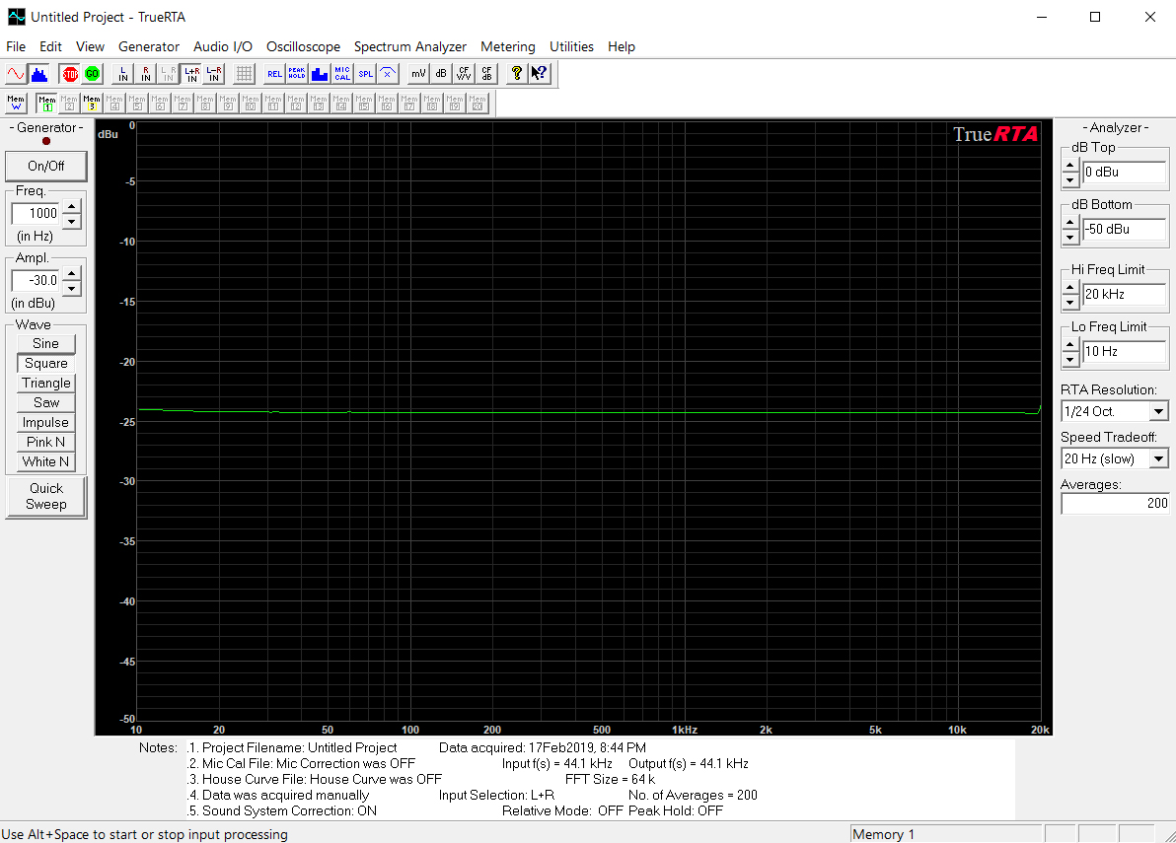This screenshot has height=843, width=1176.
Task: Toggle the generator On/Off button
Action: pyautogui.click(x=45, y=166)
